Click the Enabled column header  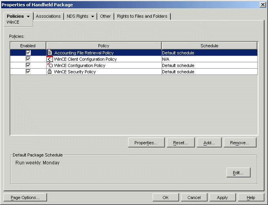click(28, 46)
